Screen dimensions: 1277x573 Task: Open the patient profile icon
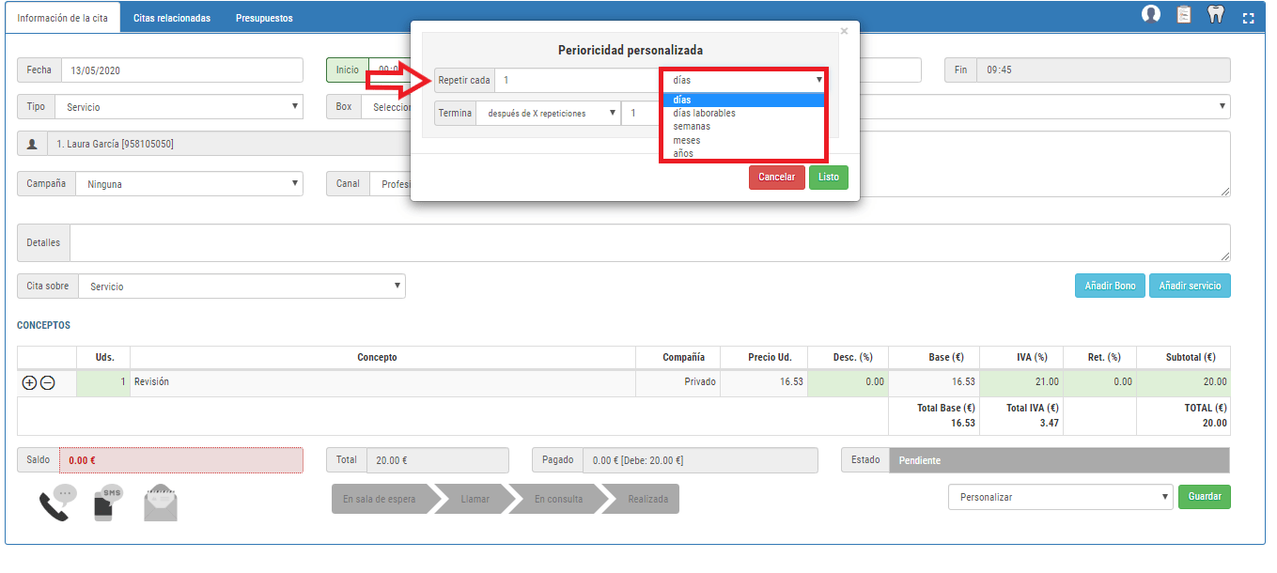pyautogui.click(x=1151, y=14)
